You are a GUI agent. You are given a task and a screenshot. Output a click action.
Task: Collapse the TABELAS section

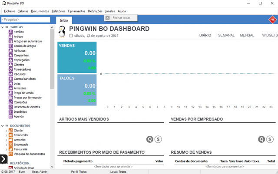pos(3,27)
